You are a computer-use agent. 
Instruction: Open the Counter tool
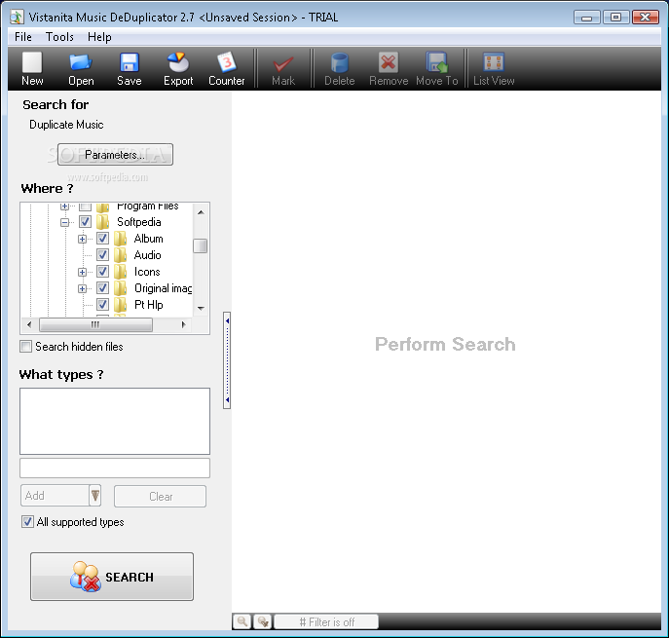pos(227,68)
